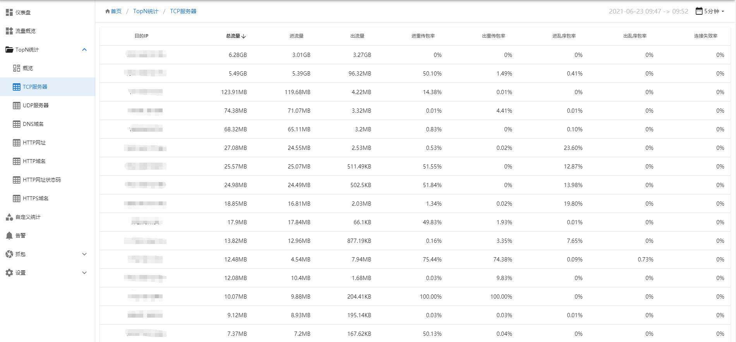Open the calendar icon beside 5分钟
This screenshot has height=342, width=736.
coord(699,11)
